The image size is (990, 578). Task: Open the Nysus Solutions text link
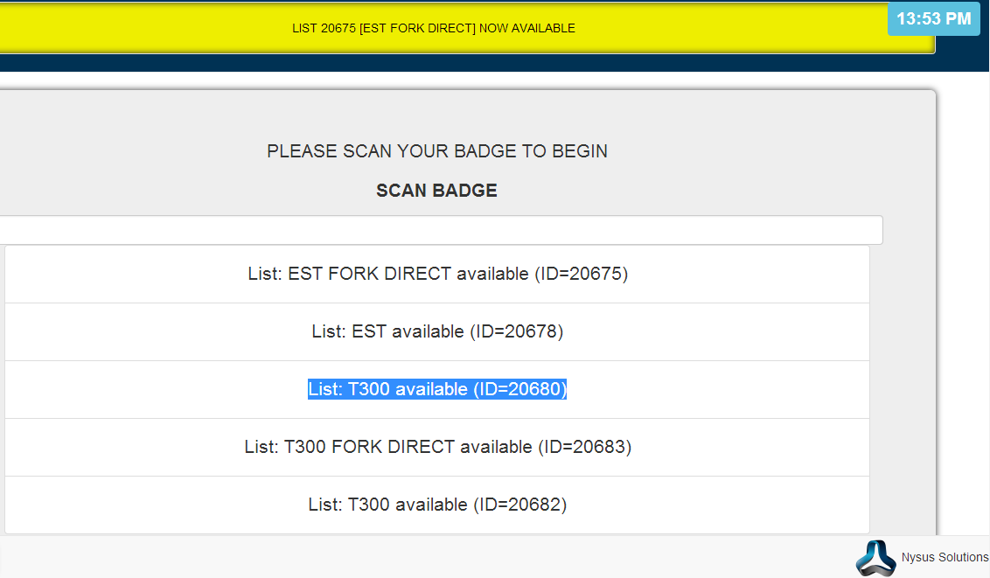[945, 557]
